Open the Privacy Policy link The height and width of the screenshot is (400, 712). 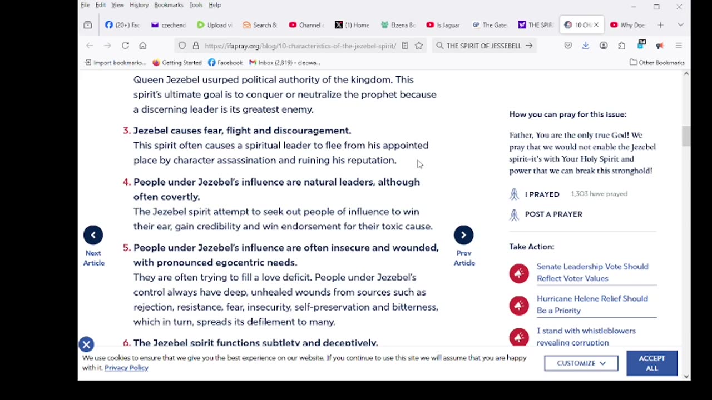pyautogui.click(x=126, y=367)
